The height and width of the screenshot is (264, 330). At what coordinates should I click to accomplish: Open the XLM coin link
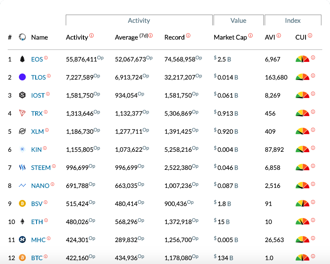click(x=37, y=132)
